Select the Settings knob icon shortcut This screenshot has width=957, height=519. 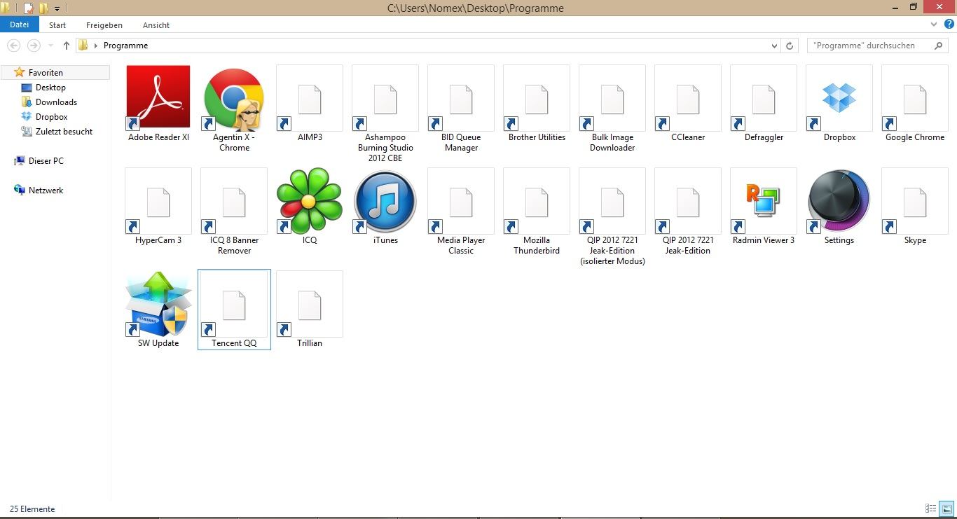pyautogui.click(x=839, y=201)
